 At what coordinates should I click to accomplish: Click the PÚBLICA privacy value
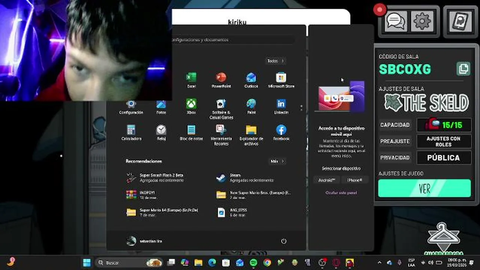click(x=444, y=158)
